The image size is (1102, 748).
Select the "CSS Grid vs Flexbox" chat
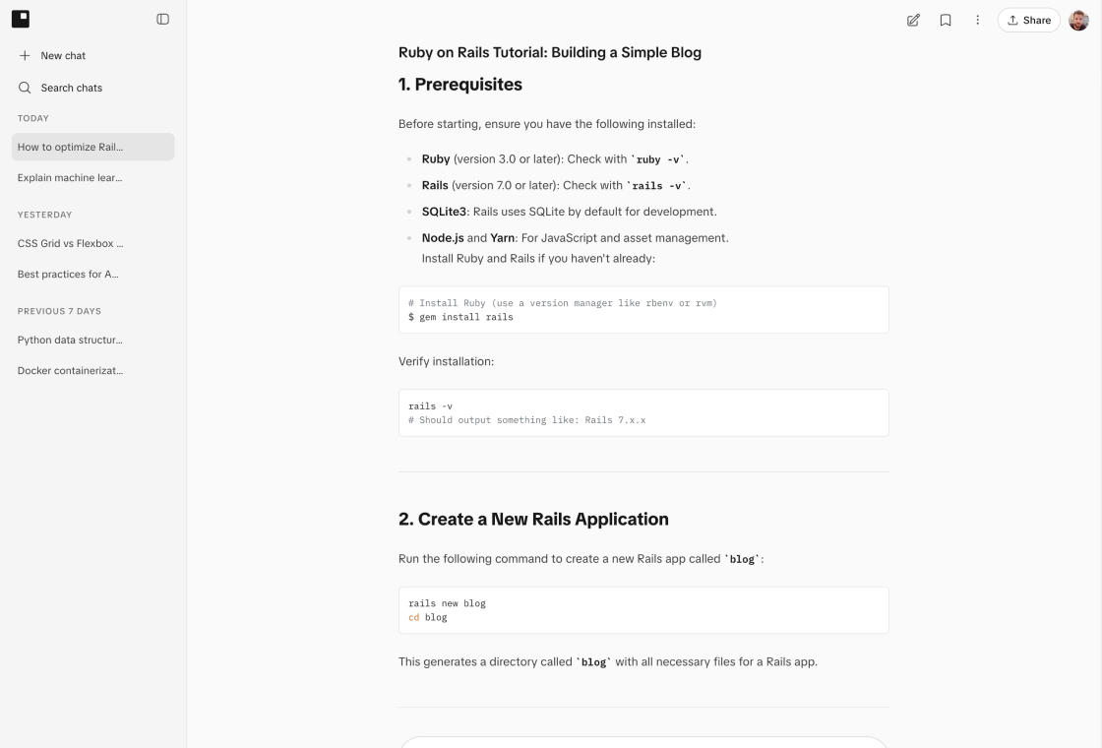pyautogui.click(x=92, y=243)
